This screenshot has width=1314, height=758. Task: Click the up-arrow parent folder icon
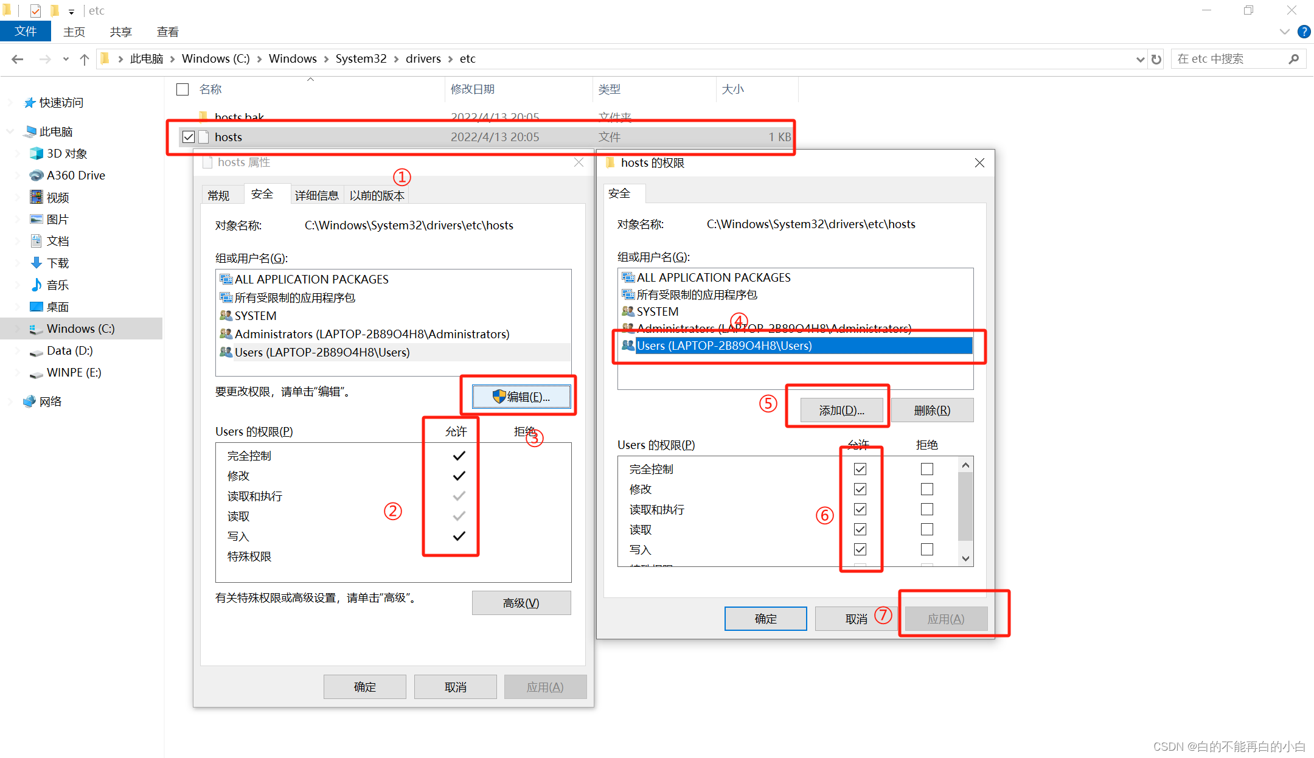pos(85,59)
